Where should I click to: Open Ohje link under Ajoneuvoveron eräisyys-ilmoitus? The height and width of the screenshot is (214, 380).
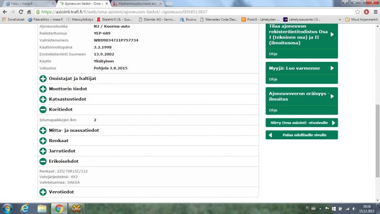pyautogui.click(x=273, y=110)
